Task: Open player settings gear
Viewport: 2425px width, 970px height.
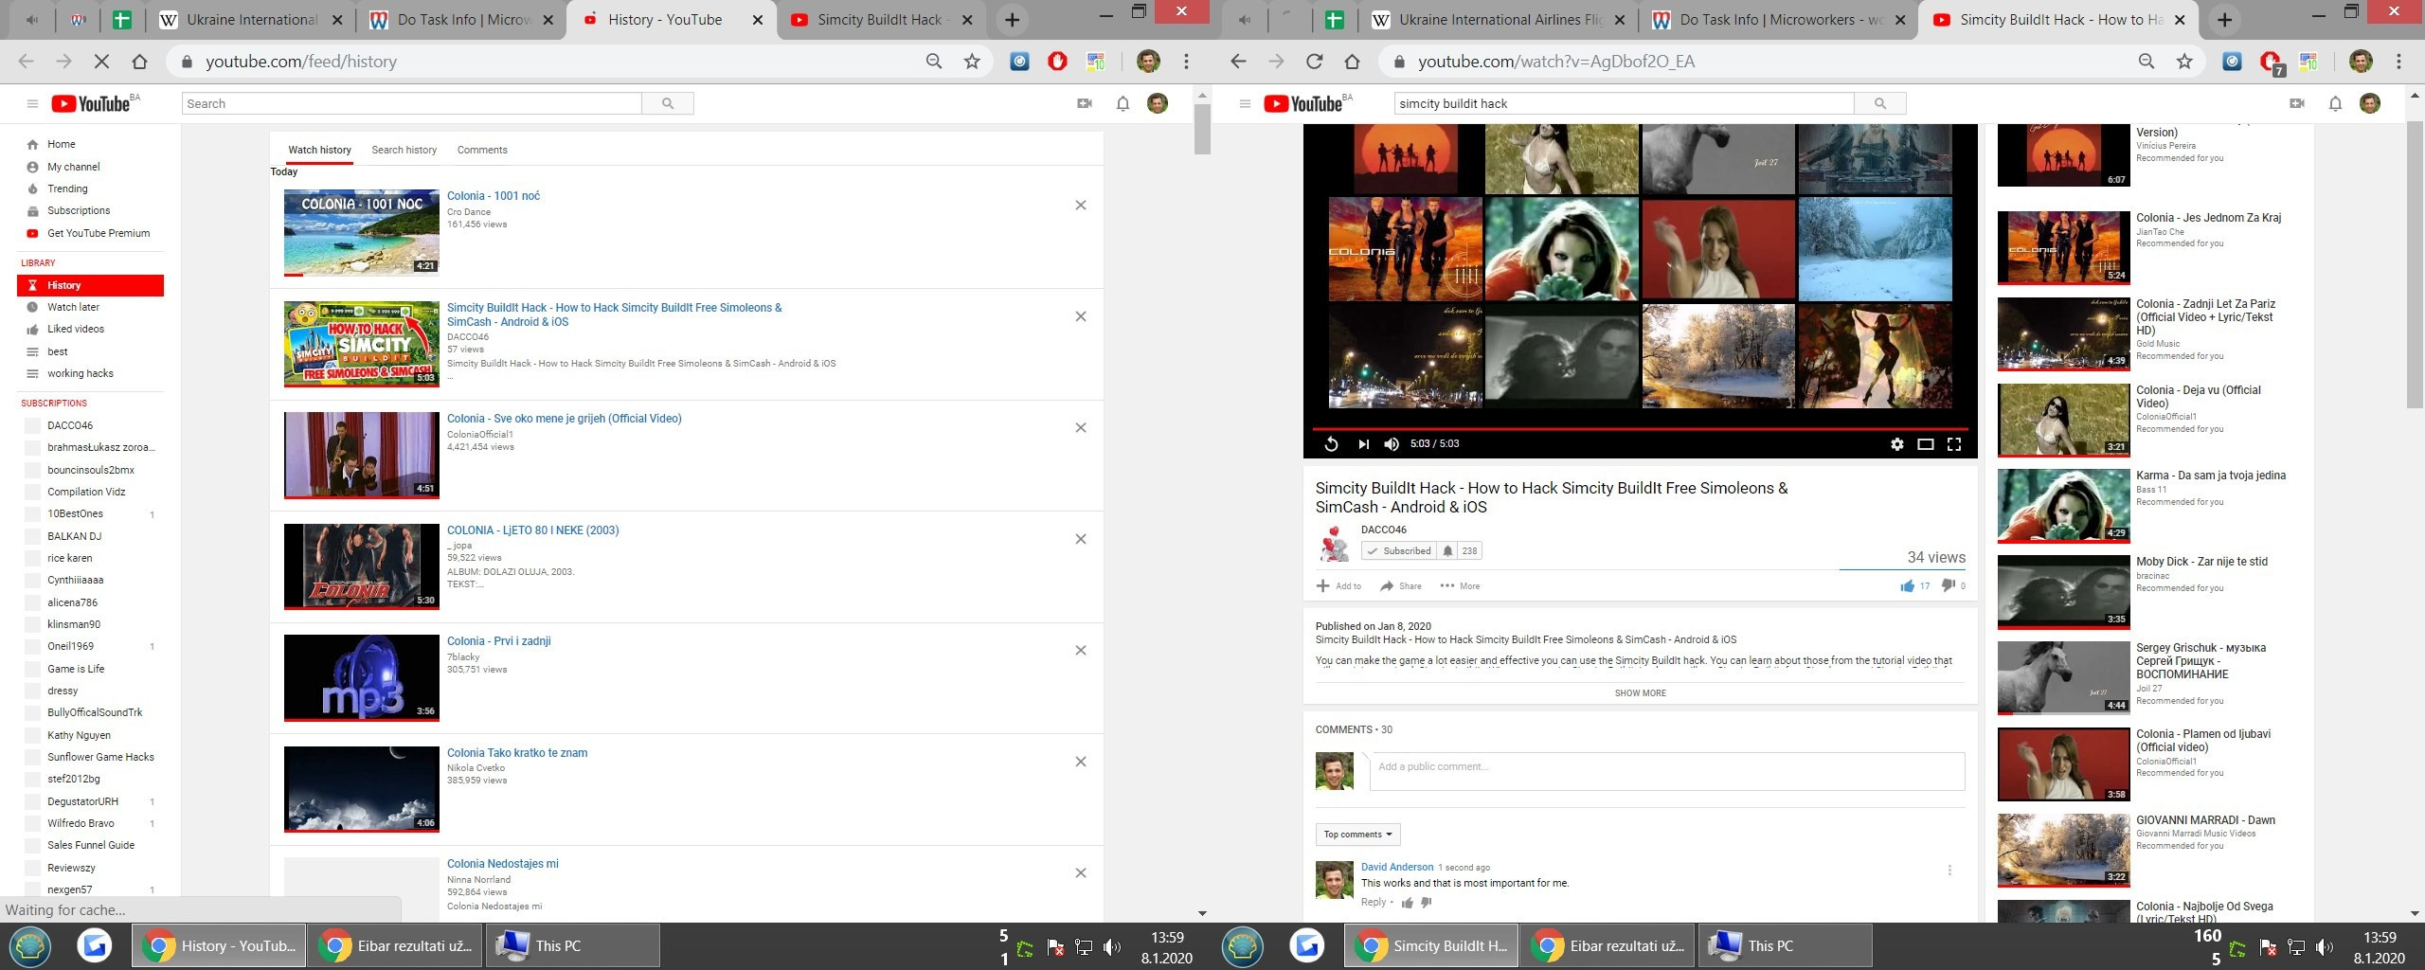Action: (x=1896, y=444)
